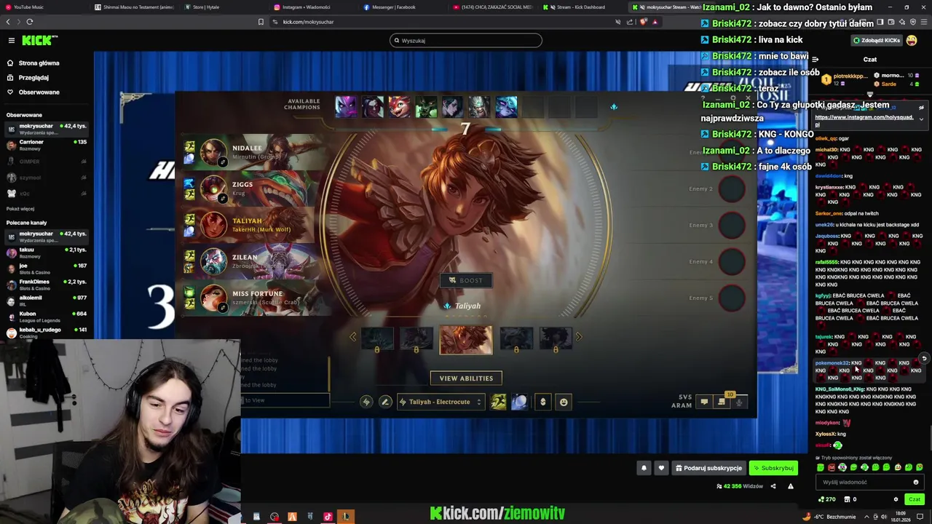The image size is (932, 524).
Task: Open user avatar menu top right
Action: (x=912, y=41)
